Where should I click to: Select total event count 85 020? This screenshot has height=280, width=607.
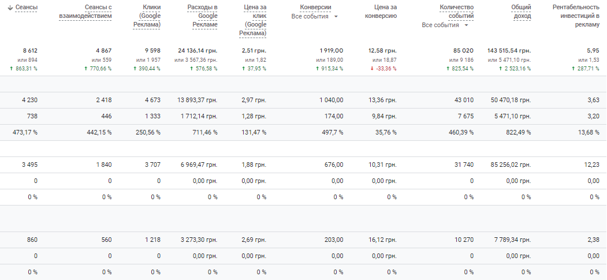point(464,51)
